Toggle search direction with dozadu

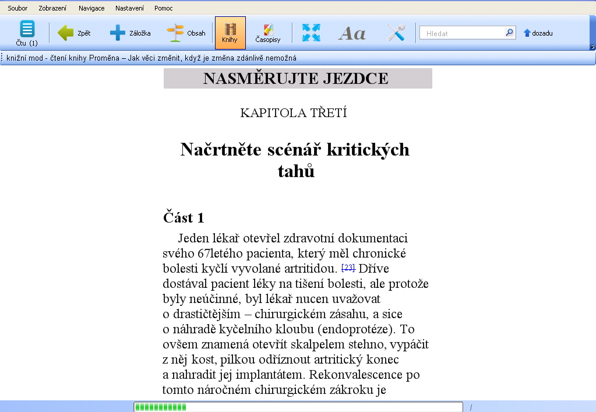(x=538, y=33)
